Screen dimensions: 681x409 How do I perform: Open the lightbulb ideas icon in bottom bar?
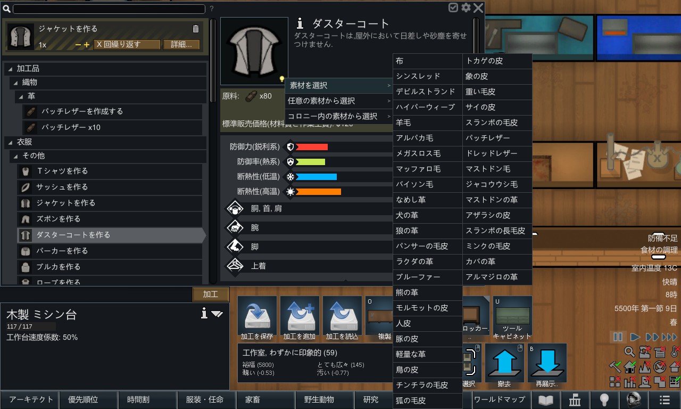click(x=604, y=400)
